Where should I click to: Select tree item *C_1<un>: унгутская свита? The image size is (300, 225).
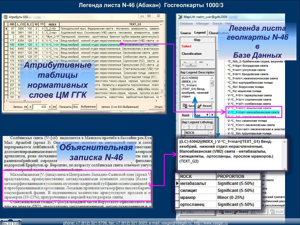(246, 70)
